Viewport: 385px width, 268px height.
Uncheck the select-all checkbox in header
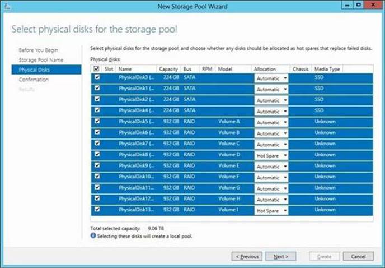pos(97,68)
